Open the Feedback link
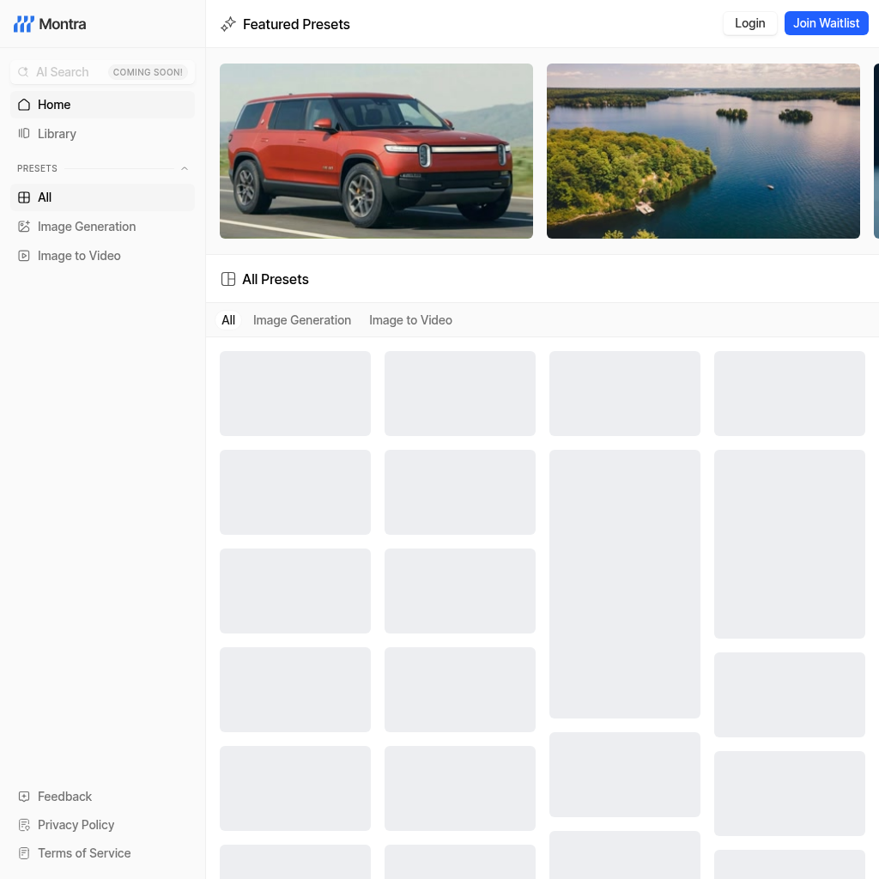Viewport: 879px width, 879px height. click(64, 797)
